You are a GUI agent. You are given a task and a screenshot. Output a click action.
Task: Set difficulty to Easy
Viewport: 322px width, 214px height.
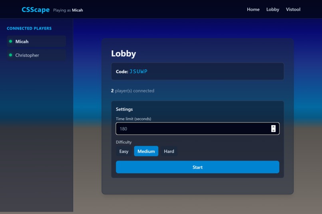coord(123,151)
